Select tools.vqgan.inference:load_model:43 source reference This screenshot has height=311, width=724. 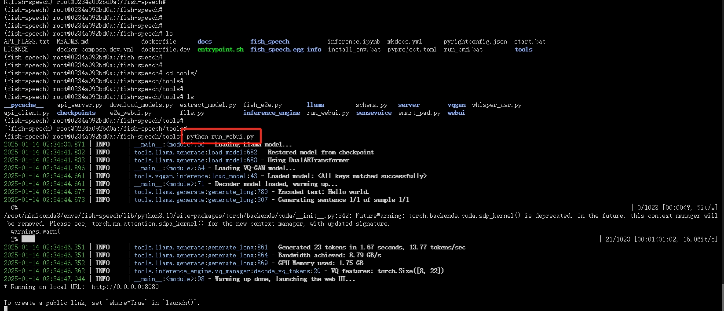(x=196, y=176)
